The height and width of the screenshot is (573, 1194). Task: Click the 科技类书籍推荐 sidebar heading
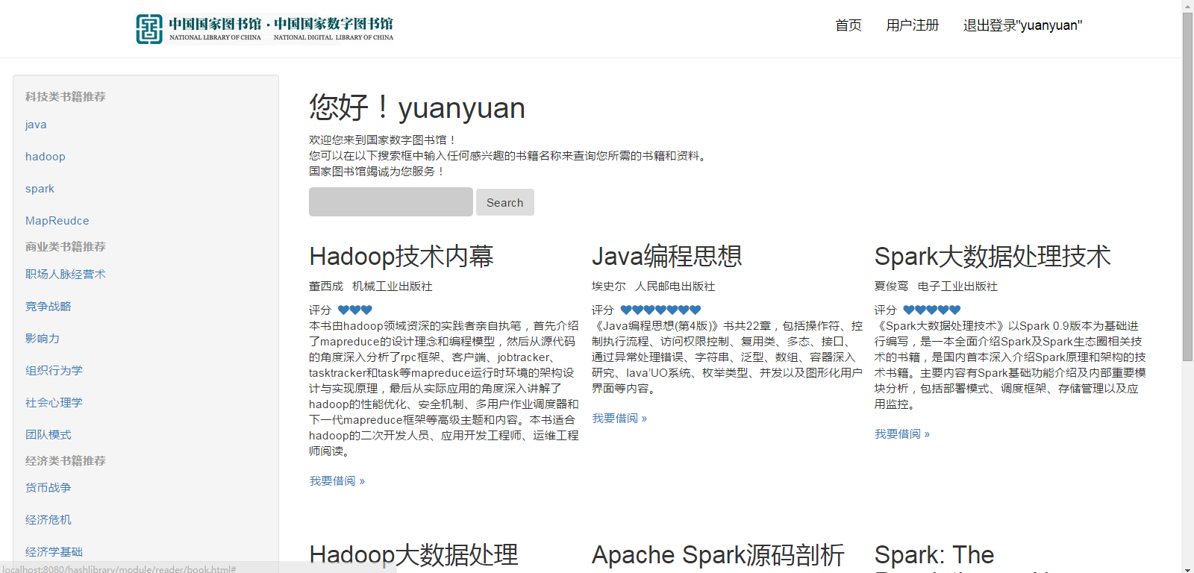[x=66, y=97]
